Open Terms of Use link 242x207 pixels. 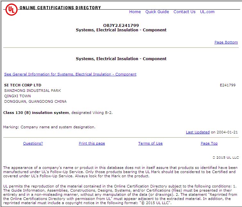150,143
